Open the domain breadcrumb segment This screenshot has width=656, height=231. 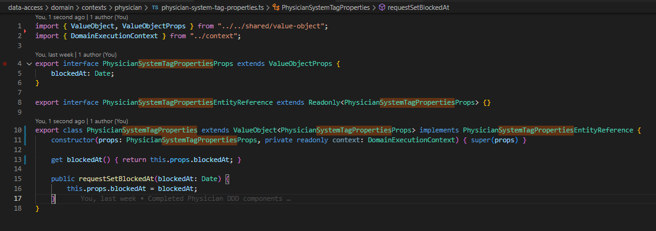pos(62,7)
